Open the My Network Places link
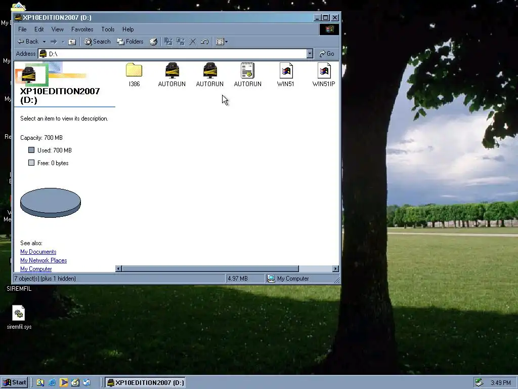The height and width of the screenshot is (389, 518). tap(44, 260)
